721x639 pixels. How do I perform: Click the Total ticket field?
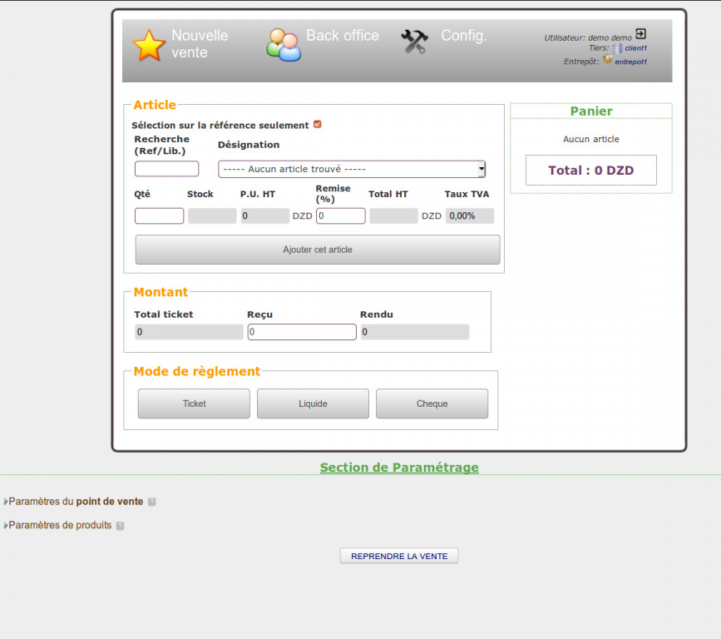(189, 332)
